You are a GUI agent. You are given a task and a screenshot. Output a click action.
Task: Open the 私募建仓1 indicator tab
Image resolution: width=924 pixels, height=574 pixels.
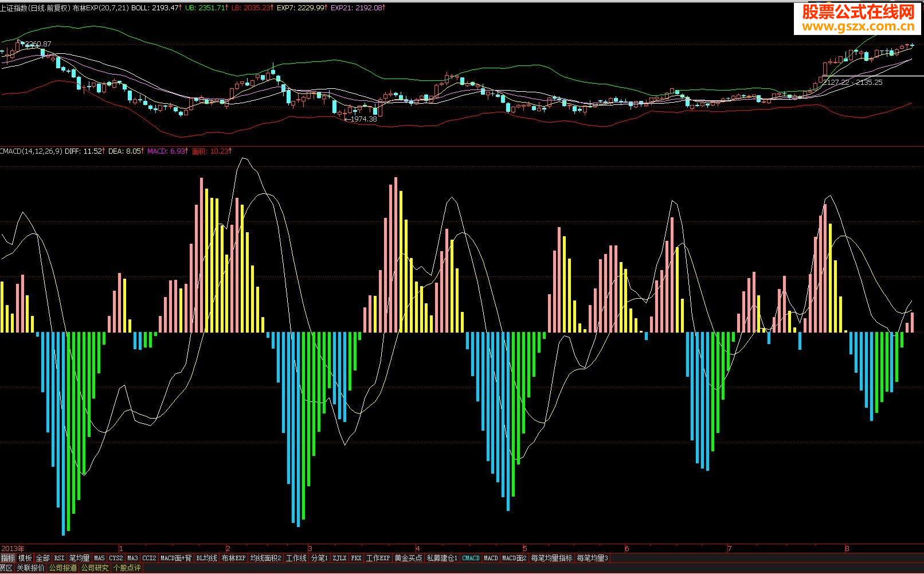point(443,558)
